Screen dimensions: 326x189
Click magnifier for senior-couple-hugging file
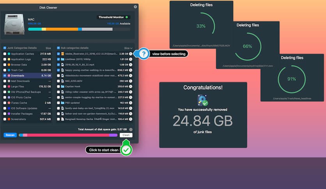point(131,97)
